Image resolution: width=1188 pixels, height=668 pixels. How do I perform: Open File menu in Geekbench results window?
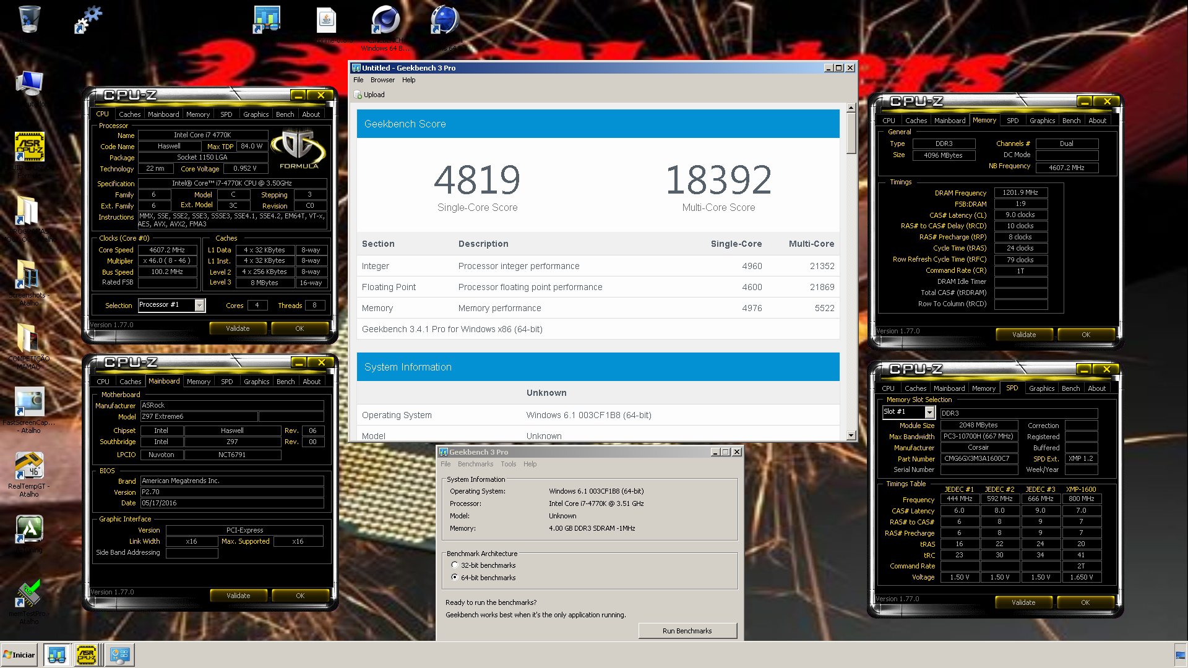click(x=358, y=80)
